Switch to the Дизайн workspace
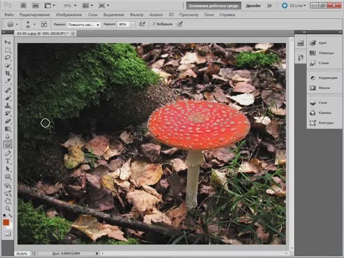This screenshot has height=258, width=344. [x=253, y=6]
